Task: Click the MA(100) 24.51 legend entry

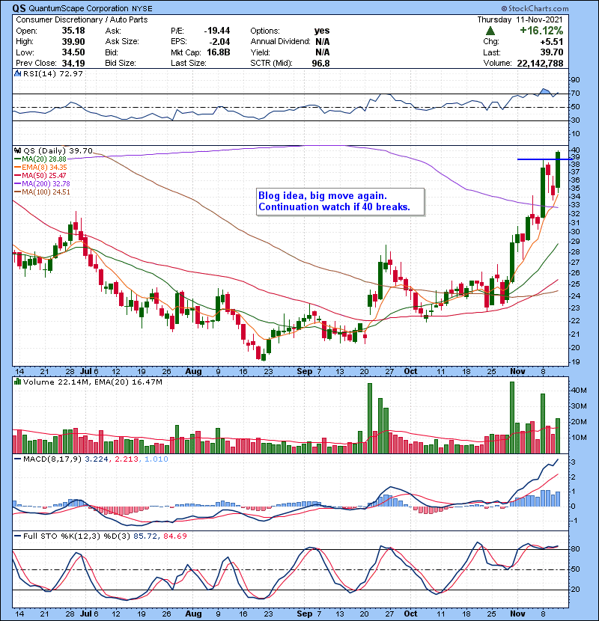Action: click(x=43, y=192)
